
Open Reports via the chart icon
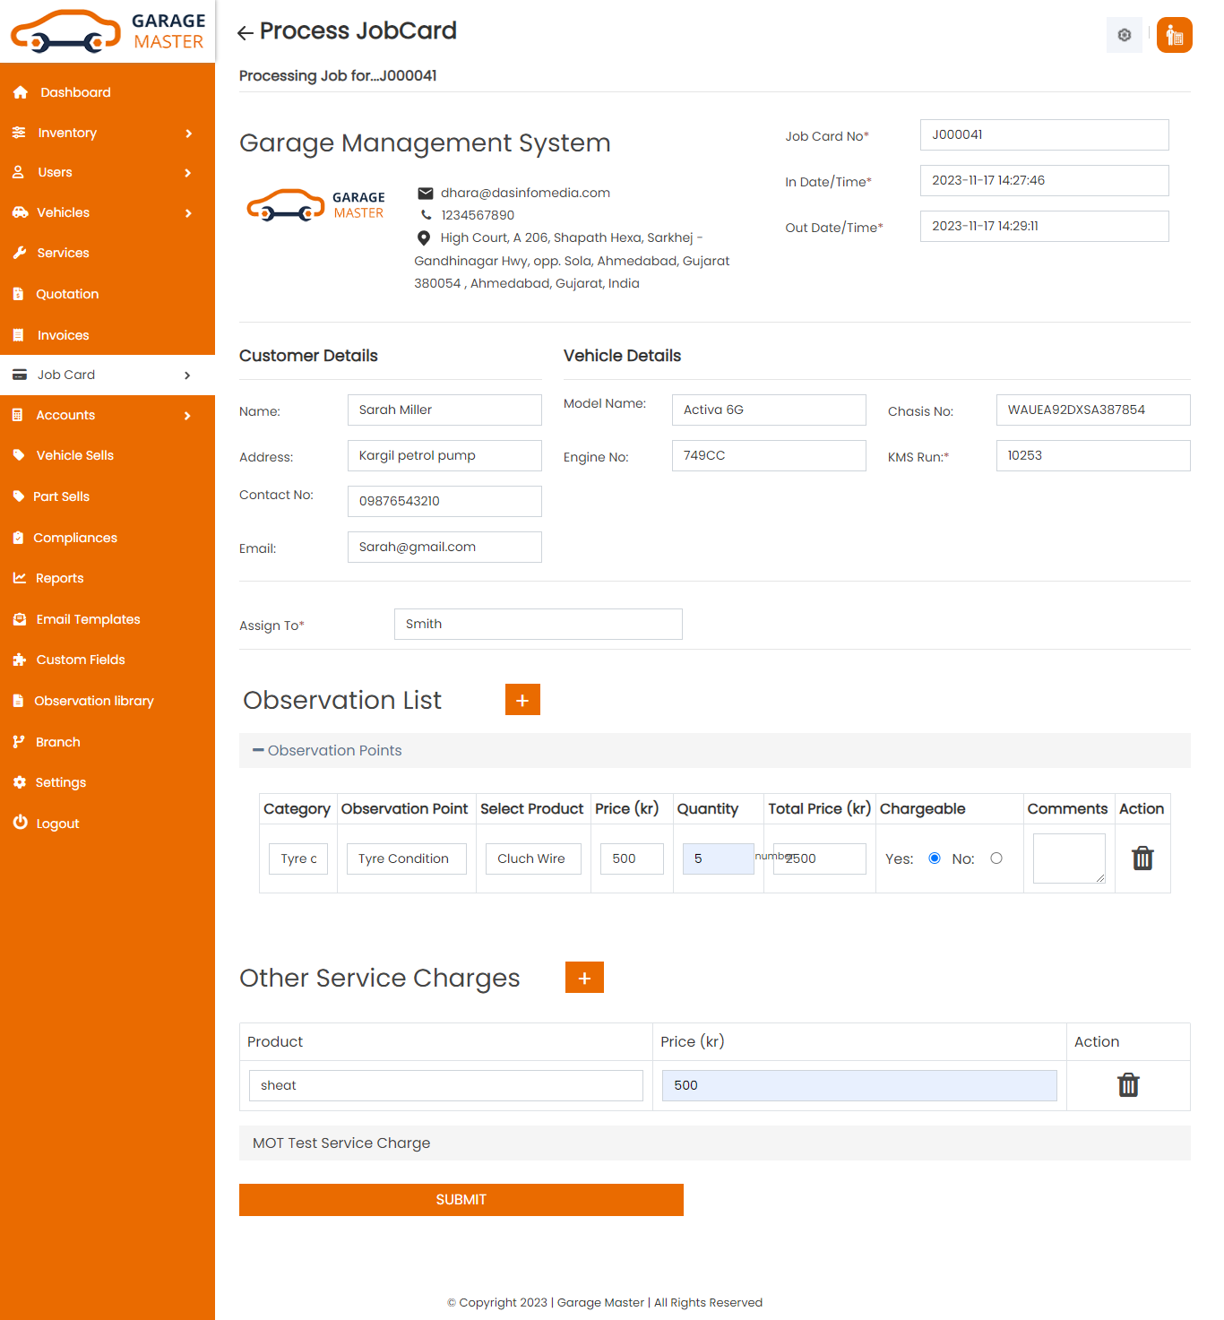(x=20, y=578)
